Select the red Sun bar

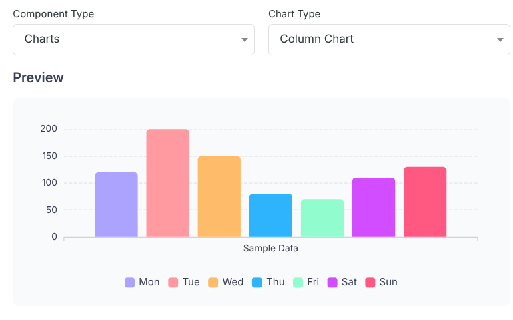click(425, 202)
